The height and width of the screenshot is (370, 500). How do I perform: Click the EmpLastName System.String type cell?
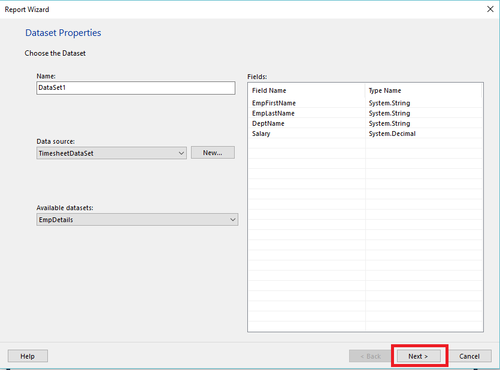(x=389, y=113)
